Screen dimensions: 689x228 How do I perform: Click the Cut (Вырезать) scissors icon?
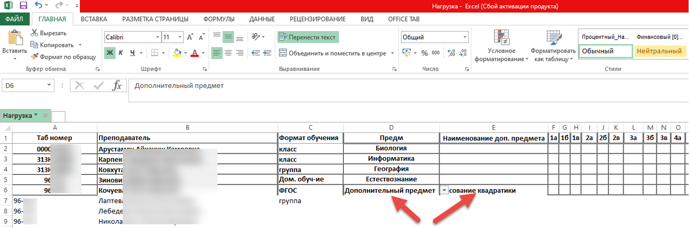[x=34, y=33]
